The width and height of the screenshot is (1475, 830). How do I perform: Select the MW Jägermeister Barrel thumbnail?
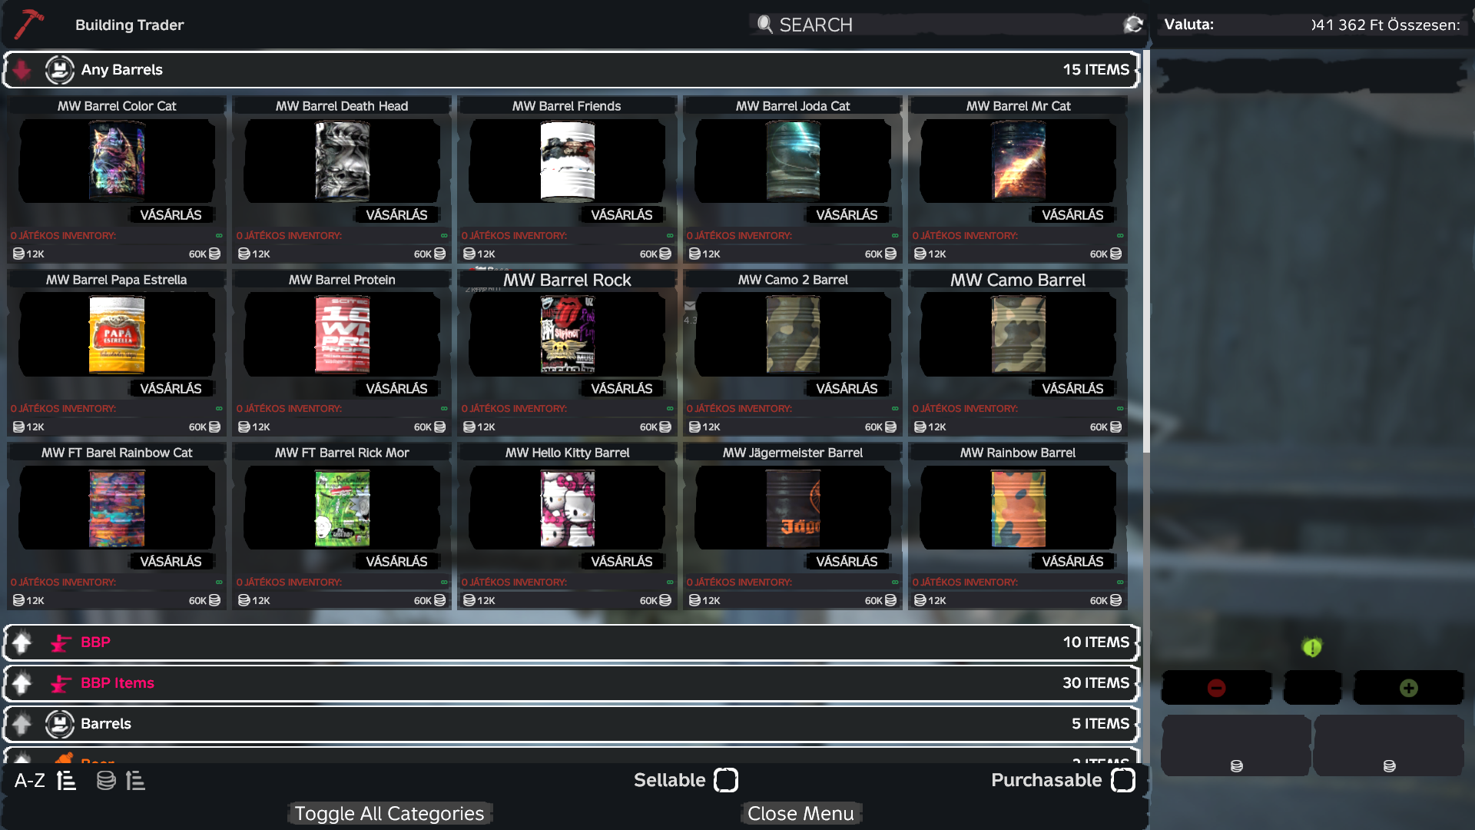[x=793, y=509]
